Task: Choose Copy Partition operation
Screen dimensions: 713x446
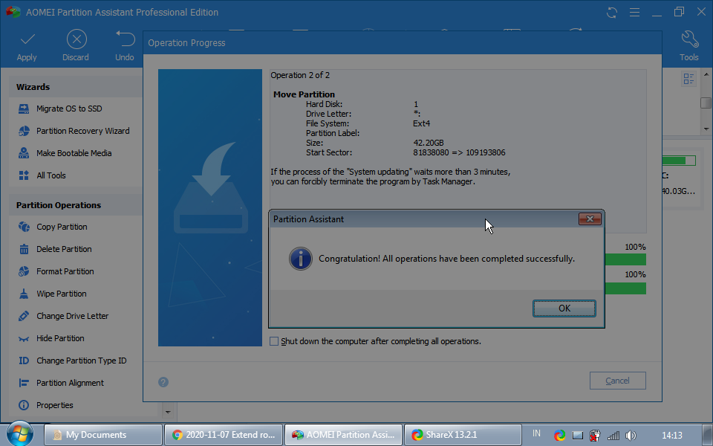Action: [62, 227]
